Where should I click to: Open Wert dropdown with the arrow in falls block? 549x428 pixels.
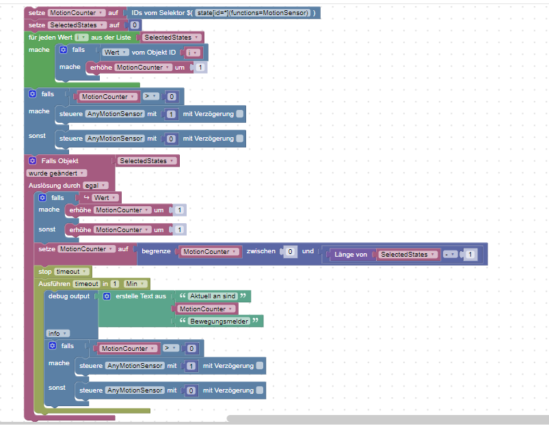[x=105, y=197]
